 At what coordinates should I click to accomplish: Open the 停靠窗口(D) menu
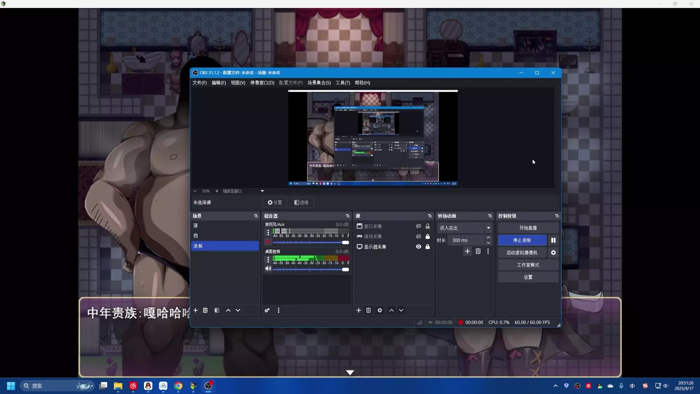262,83
